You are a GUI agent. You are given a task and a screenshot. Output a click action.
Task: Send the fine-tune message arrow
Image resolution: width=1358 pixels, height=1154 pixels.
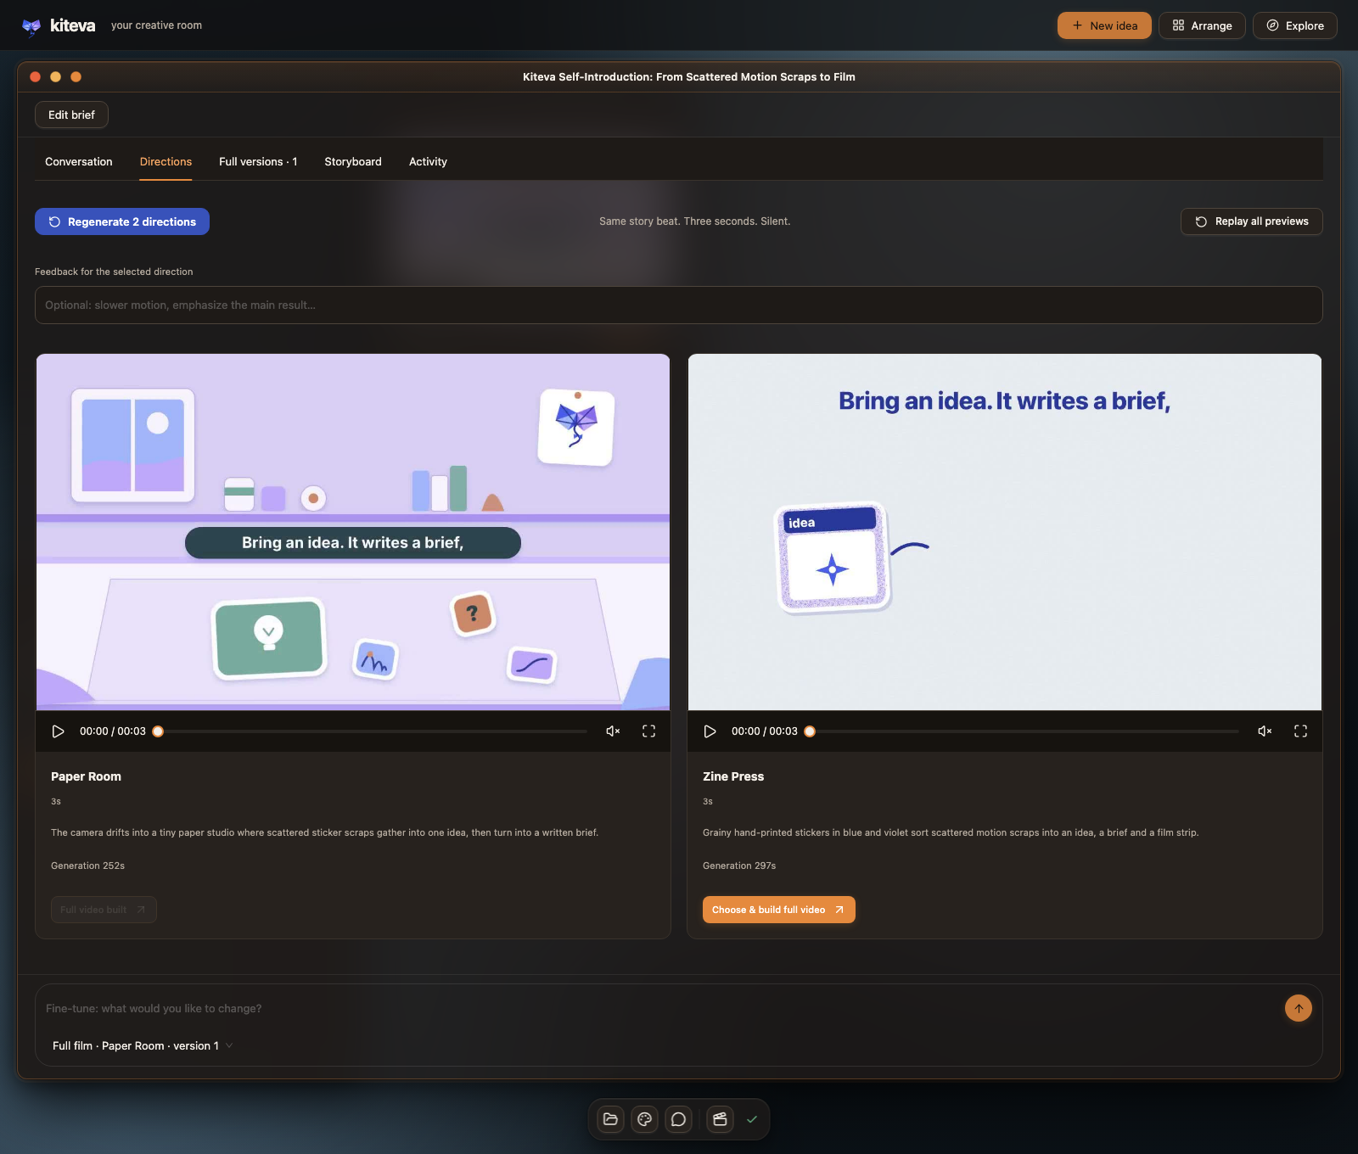[x=1299, y=1008]
